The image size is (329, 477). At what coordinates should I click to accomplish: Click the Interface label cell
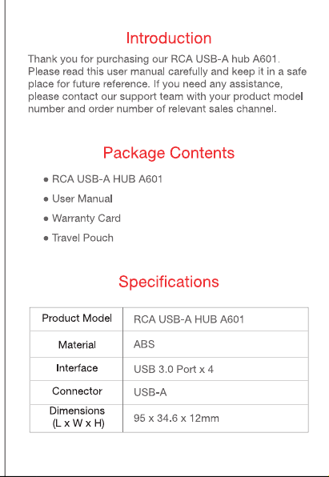[x=77, y=368]
